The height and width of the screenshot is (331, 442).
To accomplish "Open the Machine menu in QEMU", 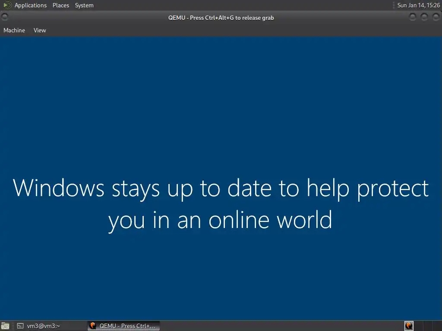I will (x=14, y=30).
